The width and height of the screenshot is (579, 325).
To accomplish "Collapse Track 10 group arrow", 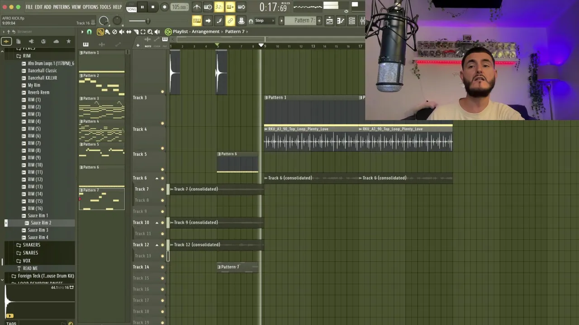I will pos(157,223).
